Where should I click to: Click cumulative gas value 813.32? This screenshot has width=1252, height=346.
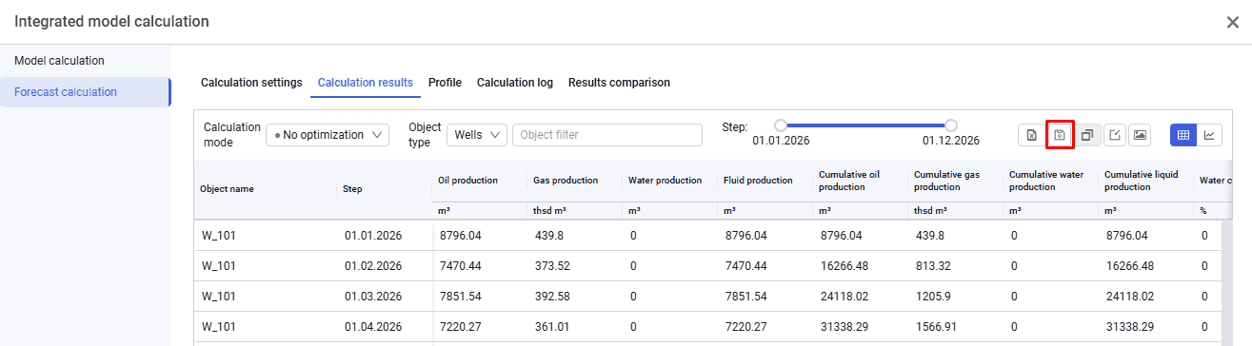coord(933,265)
